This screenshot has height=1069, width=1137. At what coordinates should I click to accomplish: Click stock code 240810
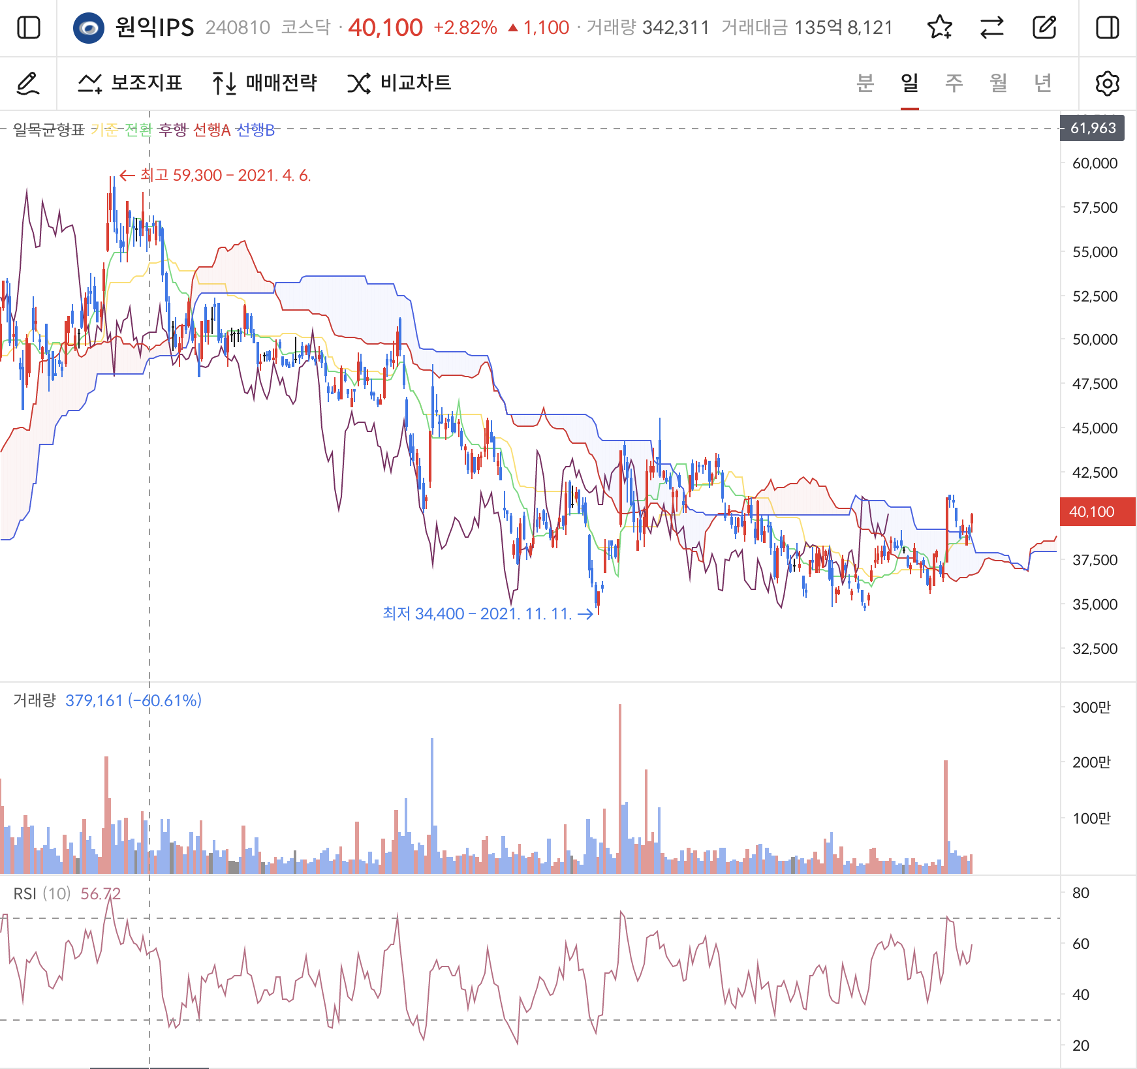pyautogui.click(x=238, y=27)
